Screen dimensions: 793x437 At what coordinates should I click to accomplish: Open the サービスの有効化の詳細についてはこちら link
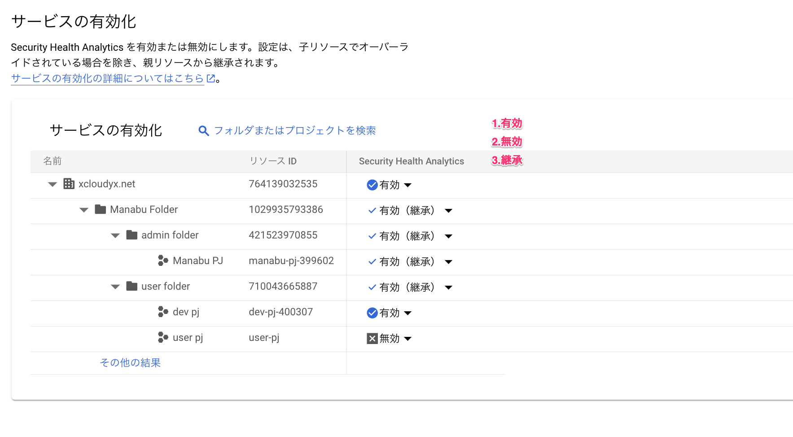107,79
